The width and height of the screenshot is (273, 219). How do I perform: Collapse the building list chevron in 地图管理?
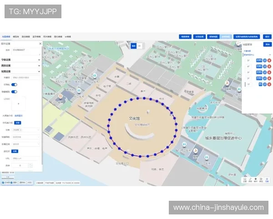pos(270,55)
